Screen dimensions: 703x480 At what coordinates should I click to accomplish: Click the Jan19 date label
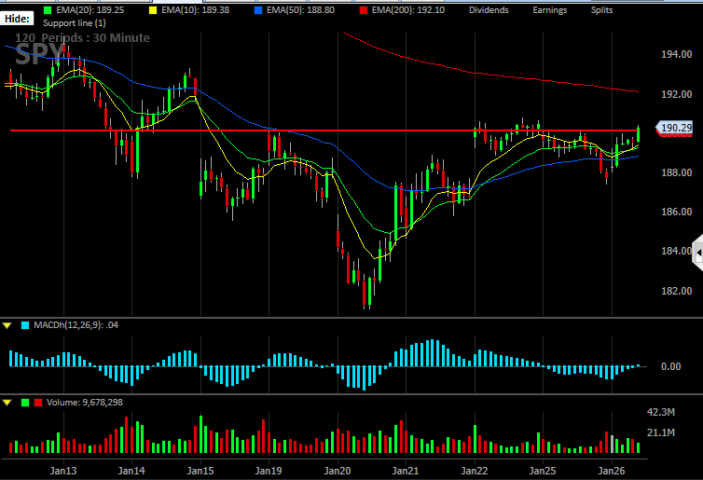(269, 471)
